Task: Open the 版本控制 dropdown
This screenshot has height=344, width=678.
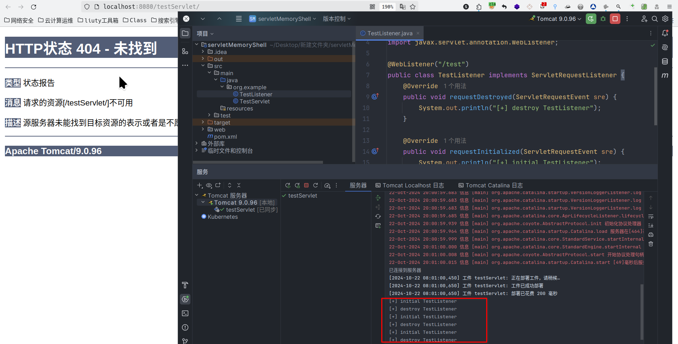Action: tap(337, 19)
